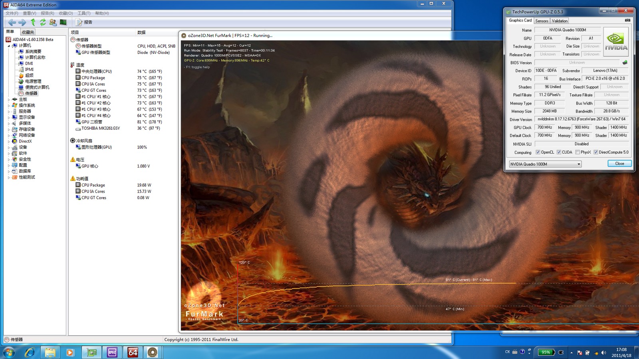
Task: Click the CPU-Z taskbar icon
Action: 112,352
